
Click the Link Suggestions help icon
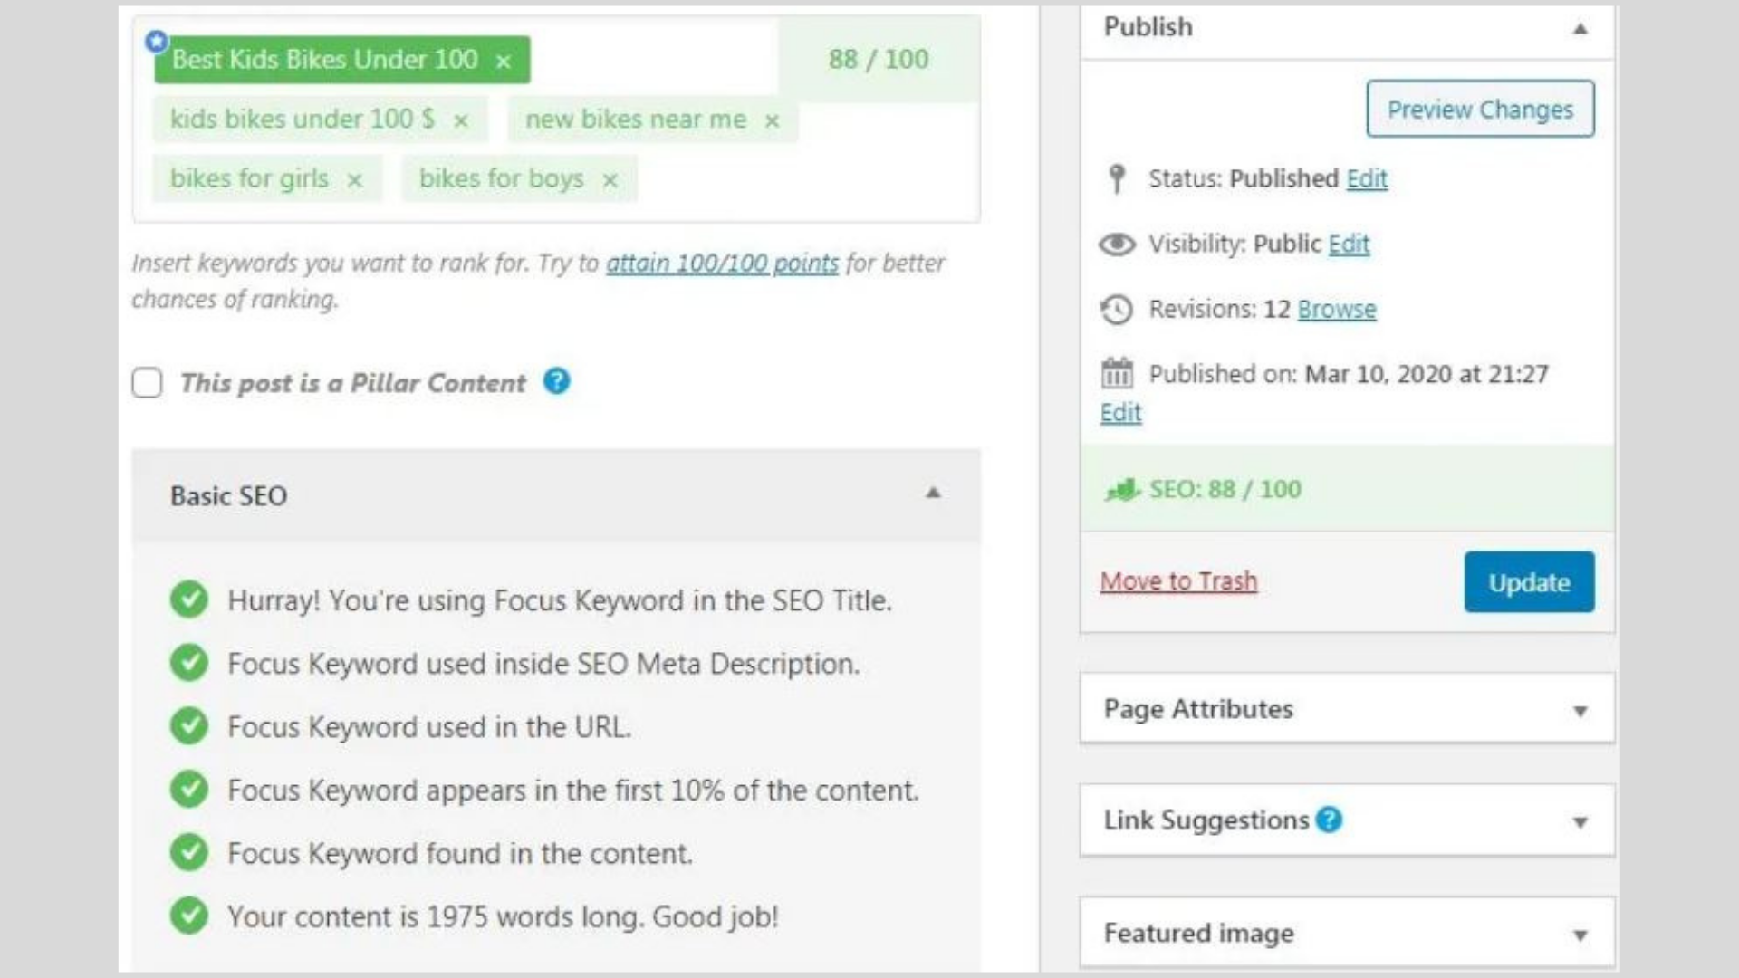1329,820
